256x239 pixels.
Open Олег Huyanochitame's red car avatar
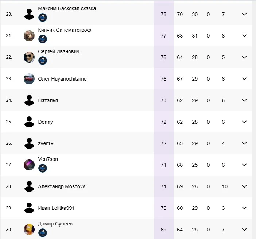(x=29, y=79)
